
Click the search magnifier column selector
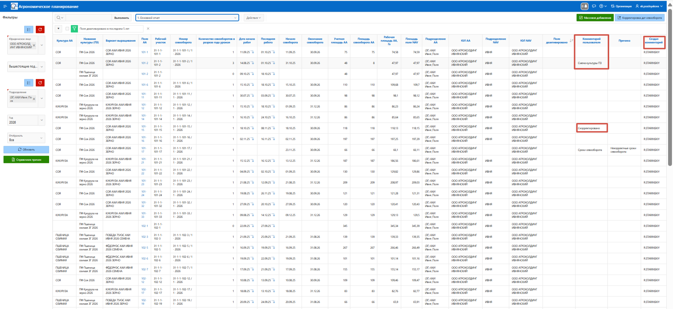click(60, 18)
